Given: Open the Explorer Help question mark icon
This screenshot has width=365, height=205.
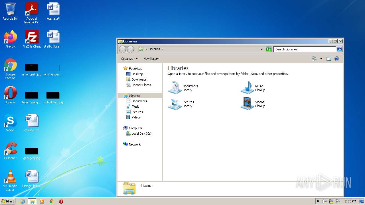Looking at the screenshot, I should [336, 59].
